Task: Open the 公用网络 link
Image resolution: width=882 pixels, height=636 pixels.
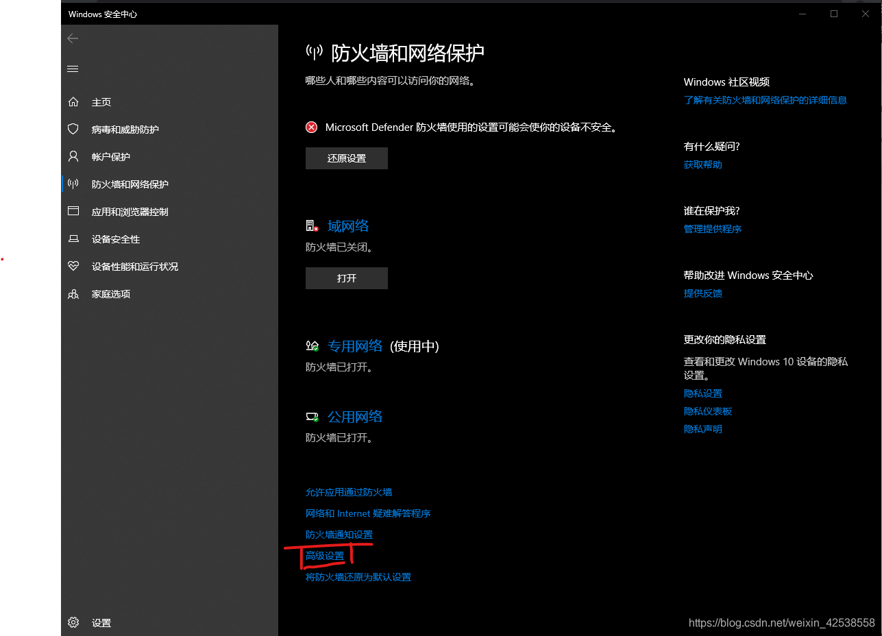Action: [x=355, y=417]
